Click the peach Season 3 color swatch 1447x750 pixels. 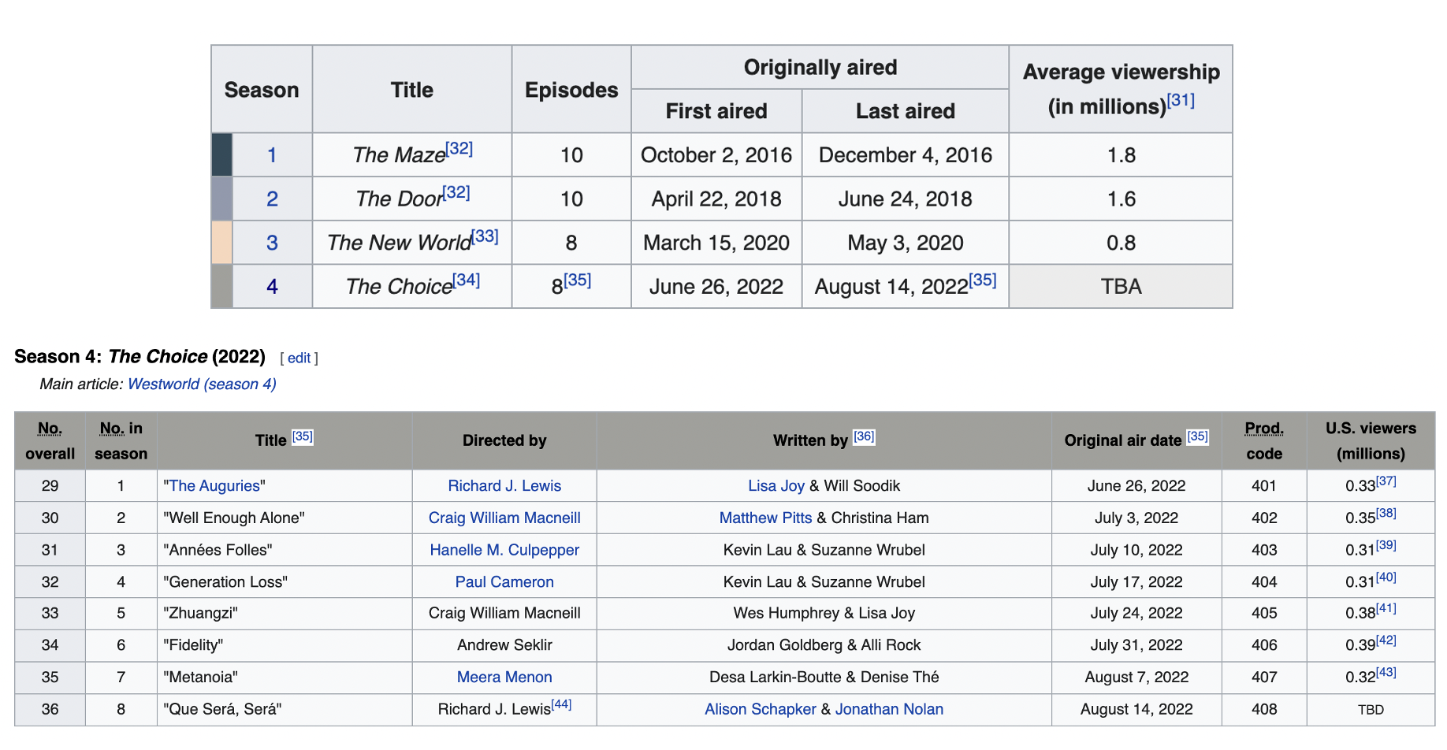222,243
